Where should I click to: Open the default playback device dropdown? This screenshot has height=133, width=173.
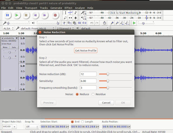tap(95, 28)
